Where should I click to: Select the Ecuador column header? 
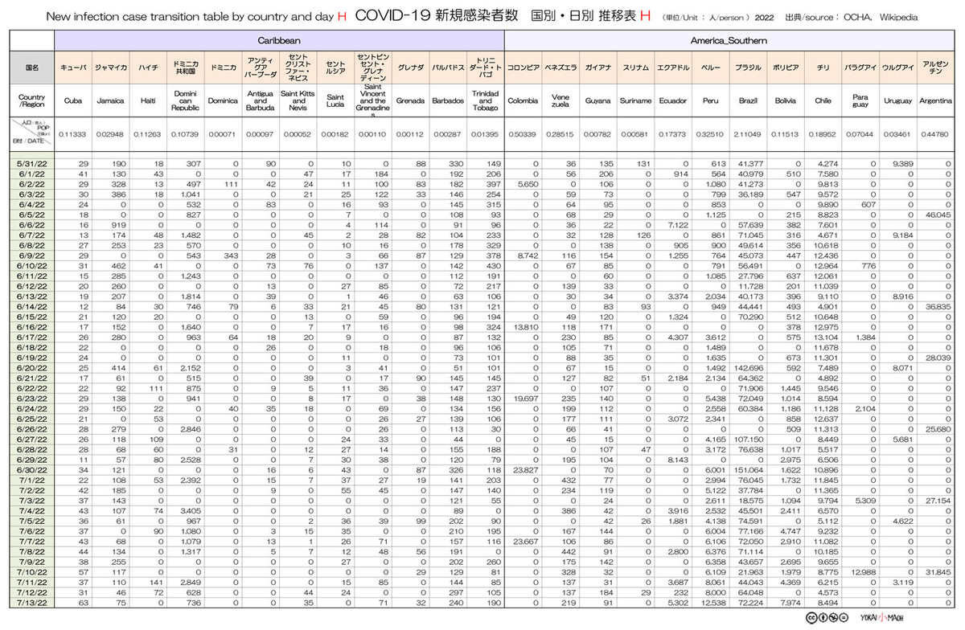675,101
